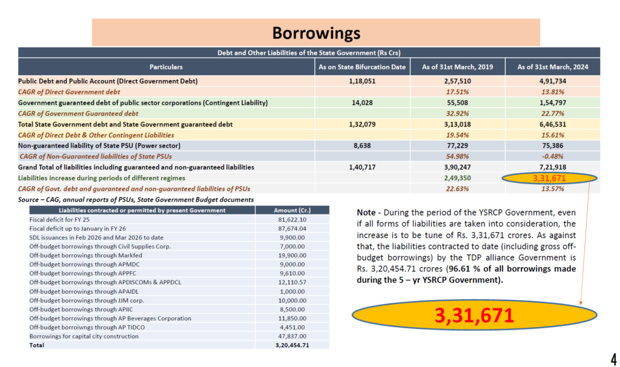Select the As on State Bifurcation Date column header

(362, 67)
